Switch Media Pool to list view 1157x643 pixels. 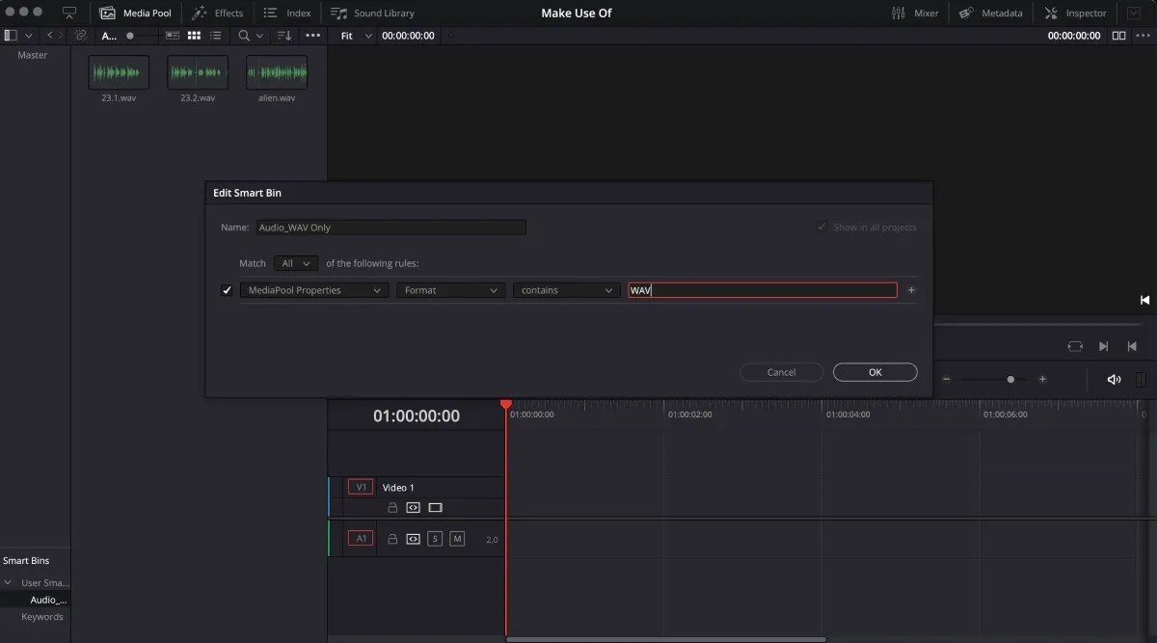(214, 35)
